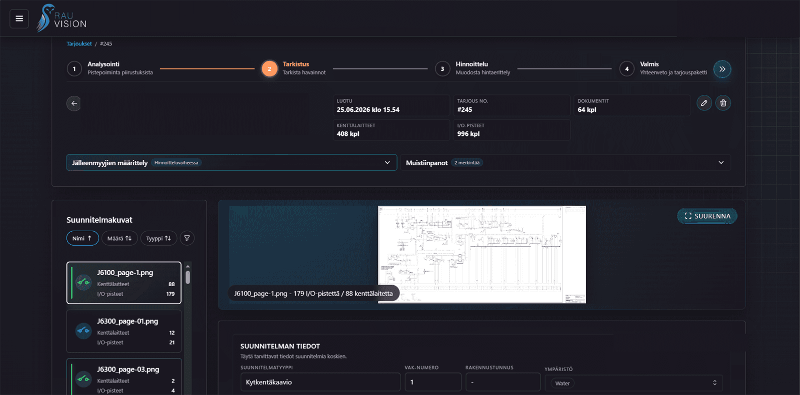The height and width of the screenshot is (395, 800).
Task: Open the Tarjoukset breadcrumb link
Action: (x=79, y=44)
